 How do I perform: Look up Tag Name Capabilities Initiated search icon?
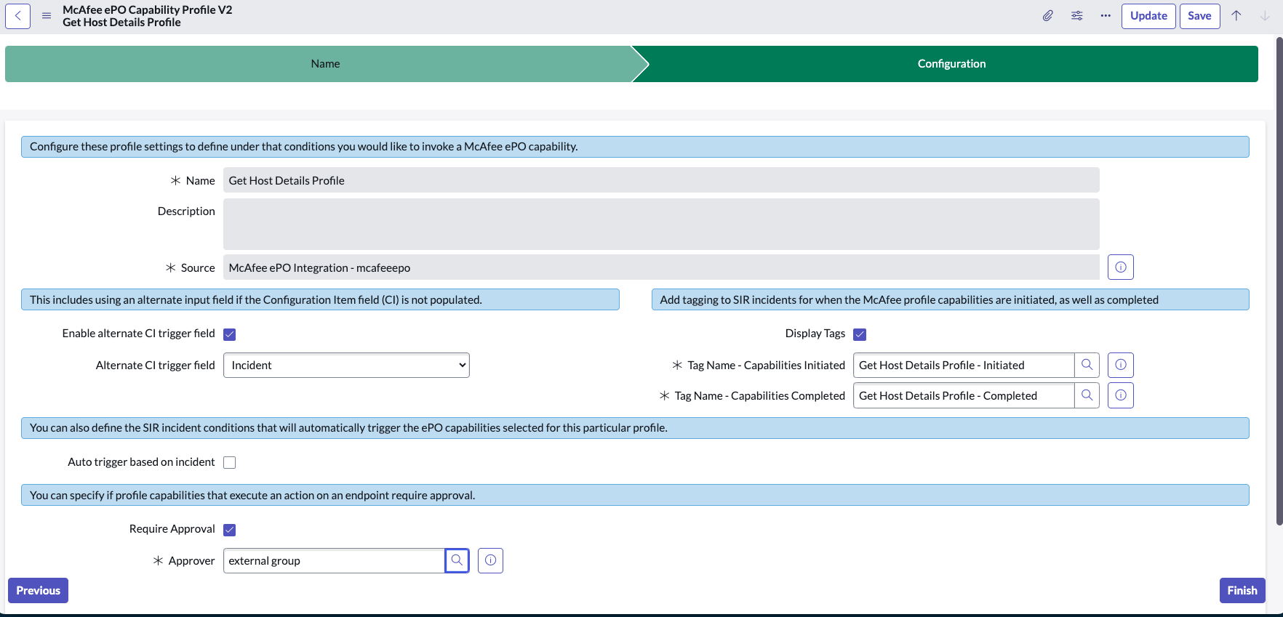[1087, 365]
